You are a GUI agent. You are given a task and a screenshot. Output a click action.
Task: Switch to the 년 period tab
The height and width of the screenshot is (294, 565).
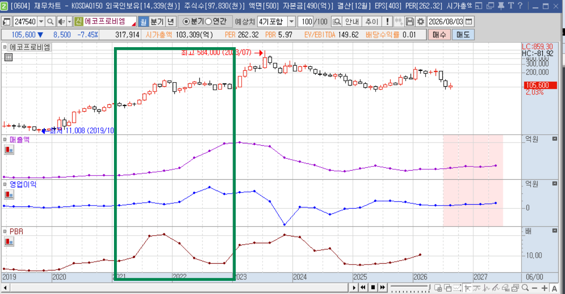(x=170, y=22)
